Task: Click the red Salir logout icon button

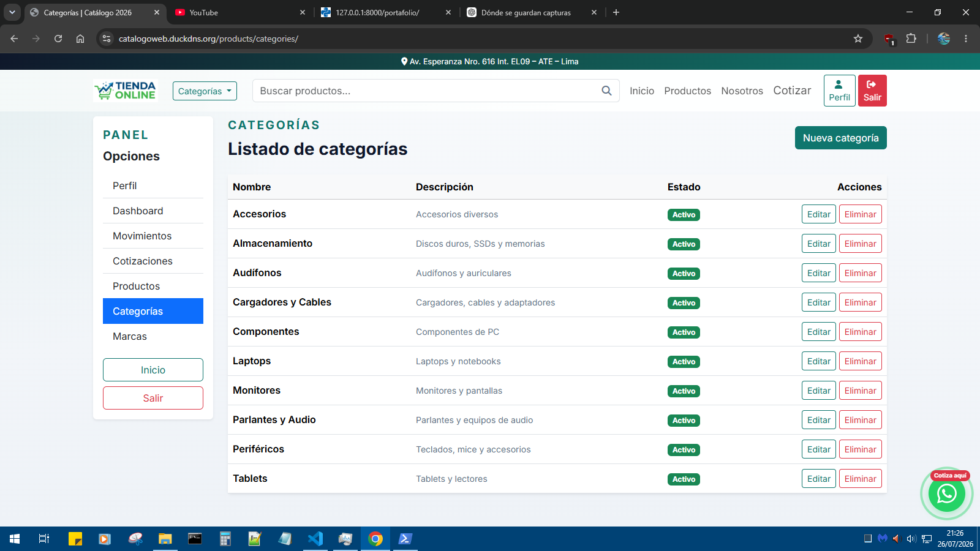Action: (x=872, y=91)
